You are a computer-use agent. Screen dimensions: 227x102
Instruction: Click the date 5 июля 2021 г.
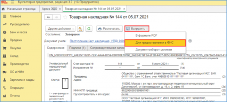pos(160,64)
